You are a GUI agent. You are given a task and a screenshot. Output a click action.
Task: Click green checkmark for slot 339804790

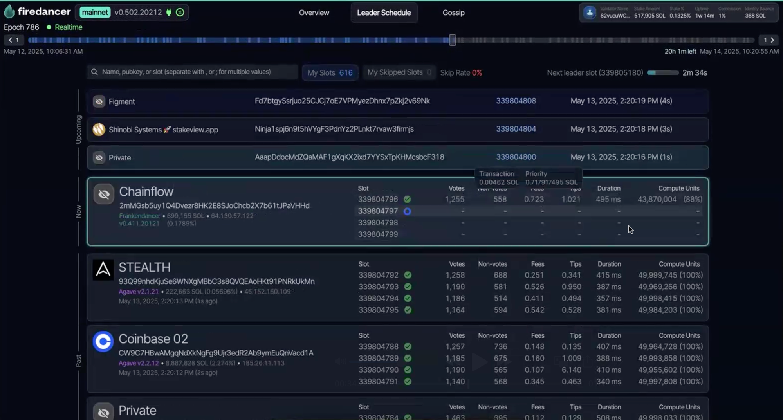[408, 370]
